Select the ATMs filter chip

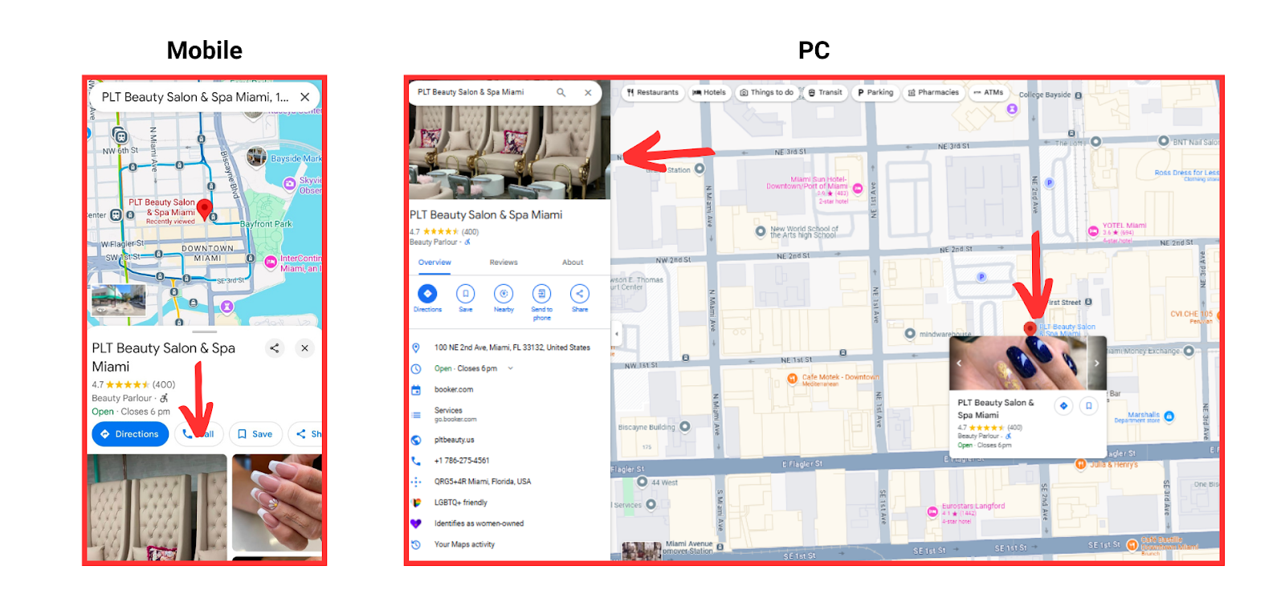pyautogui.click(x=989, y=92)
